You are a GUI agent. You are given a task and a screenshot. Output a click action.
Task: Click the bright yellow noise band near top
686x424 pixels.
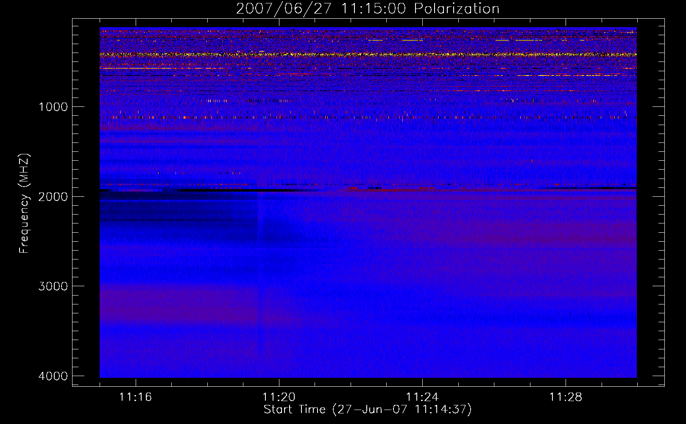point(368,54)
